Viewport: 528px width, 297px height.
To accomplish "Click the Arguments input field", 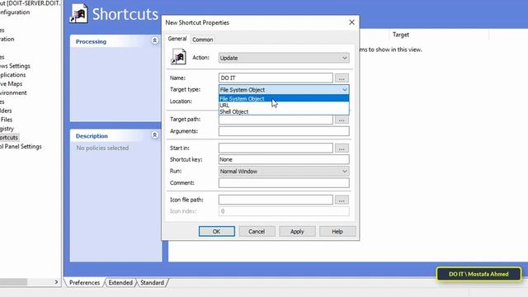I will click(x=284, y=131).
